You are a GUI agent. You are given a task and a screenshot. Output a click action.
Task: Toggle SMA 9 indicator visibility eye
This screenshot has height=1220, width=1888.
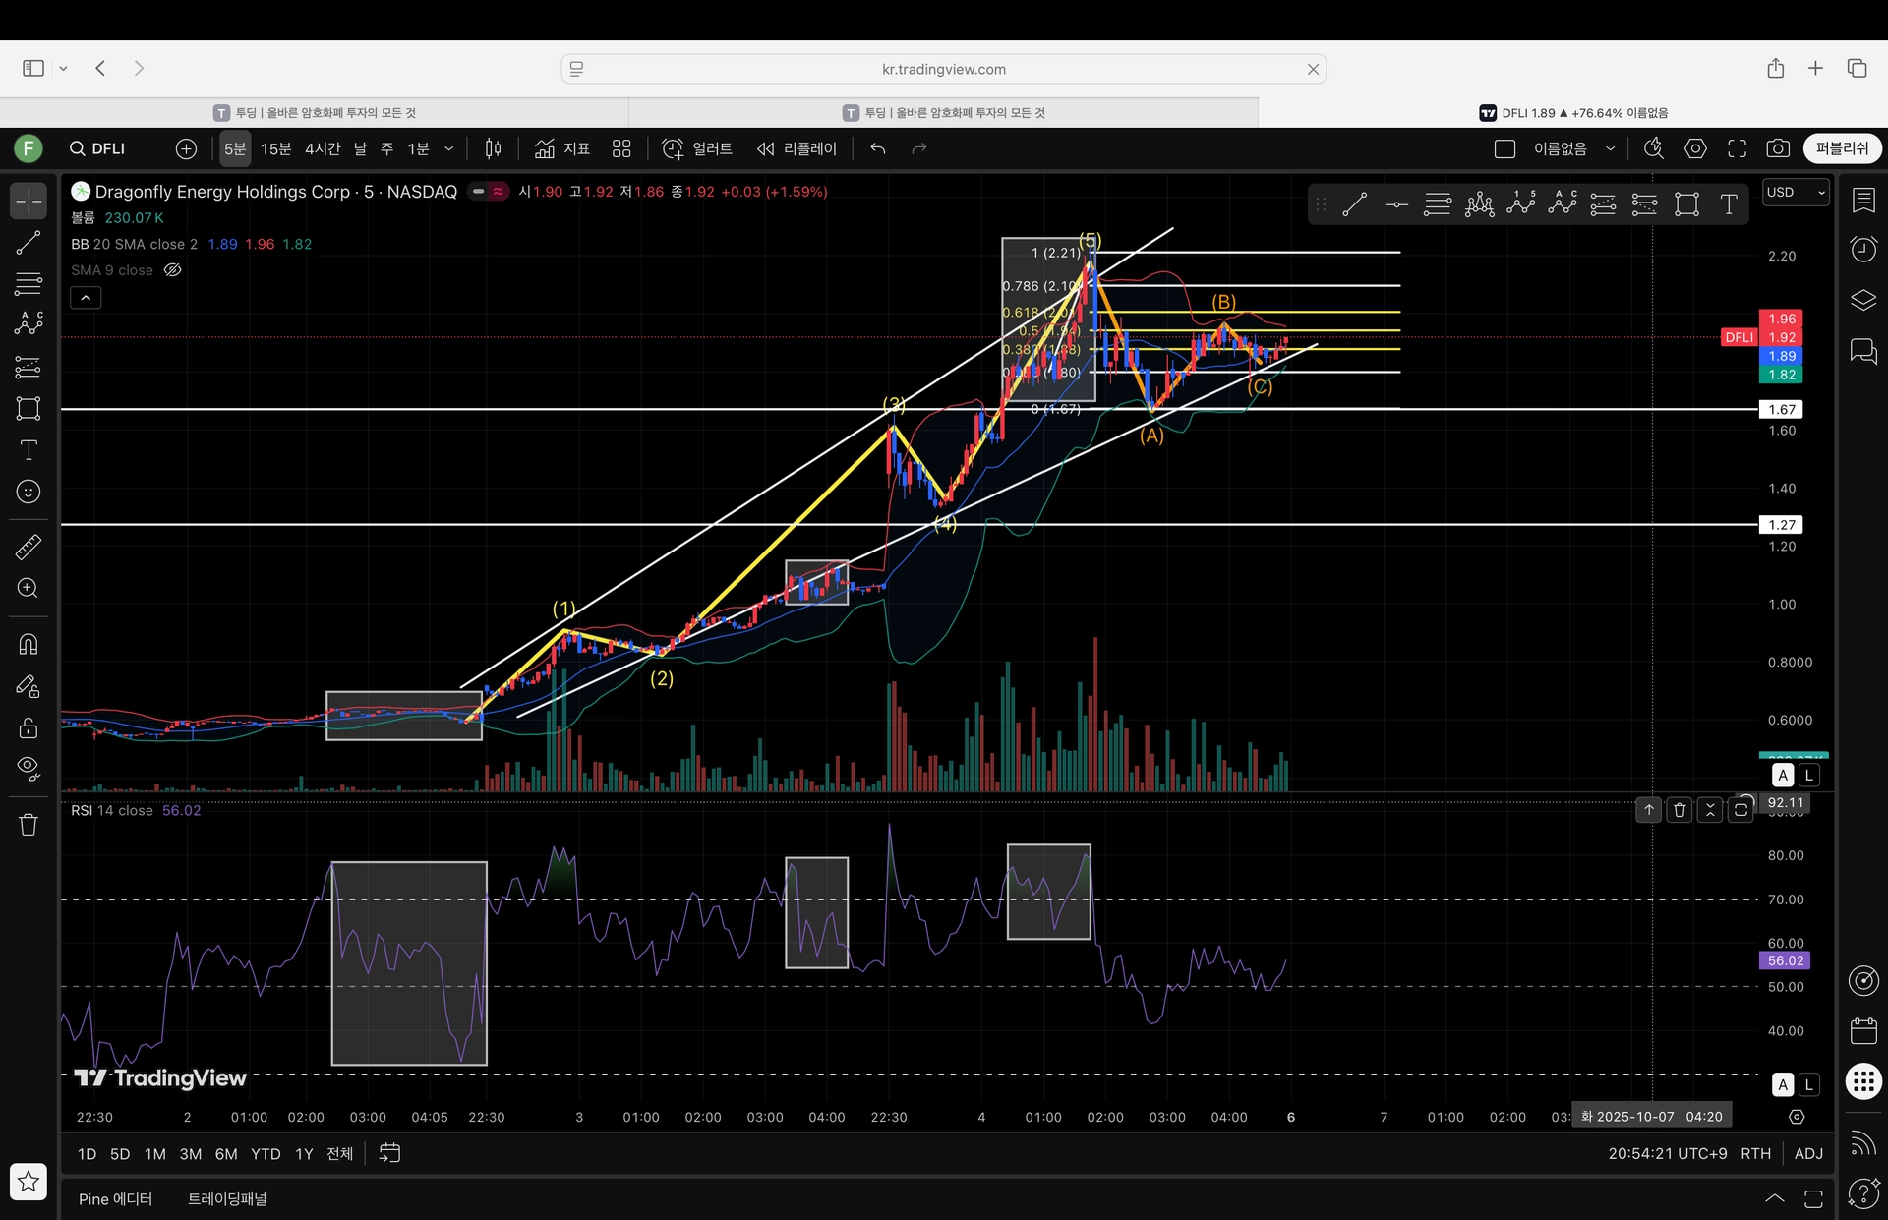[x=173, y=270]
